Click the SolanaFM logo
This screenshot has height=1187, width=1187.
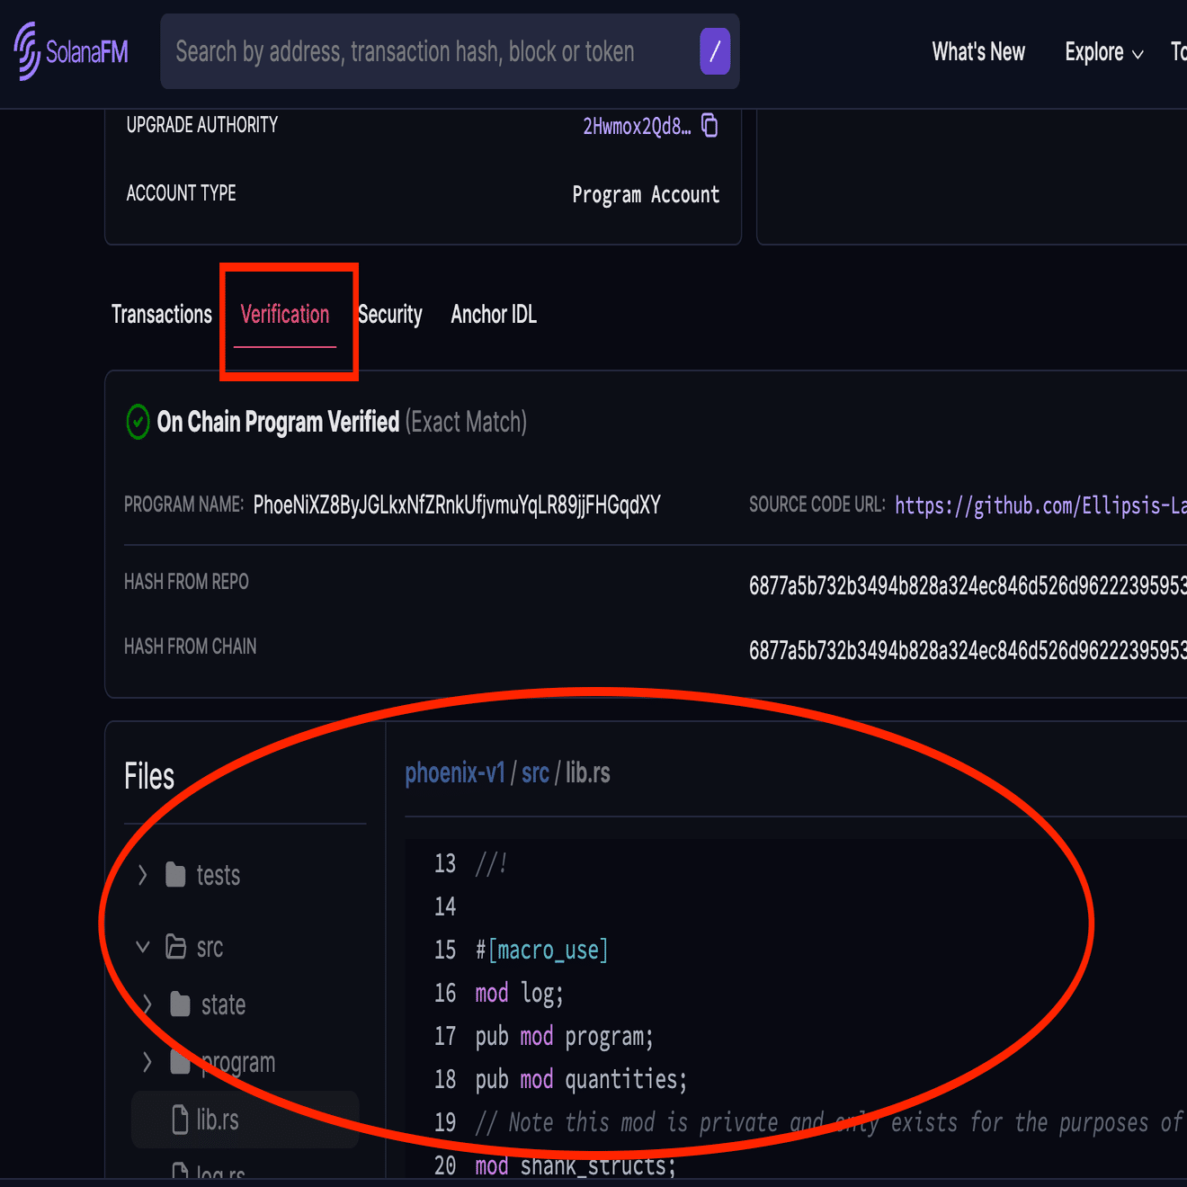[x=71, y=51]
